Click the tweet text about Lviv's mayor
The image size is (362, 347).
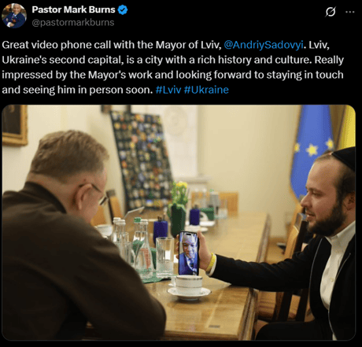(x=172, y=67)
